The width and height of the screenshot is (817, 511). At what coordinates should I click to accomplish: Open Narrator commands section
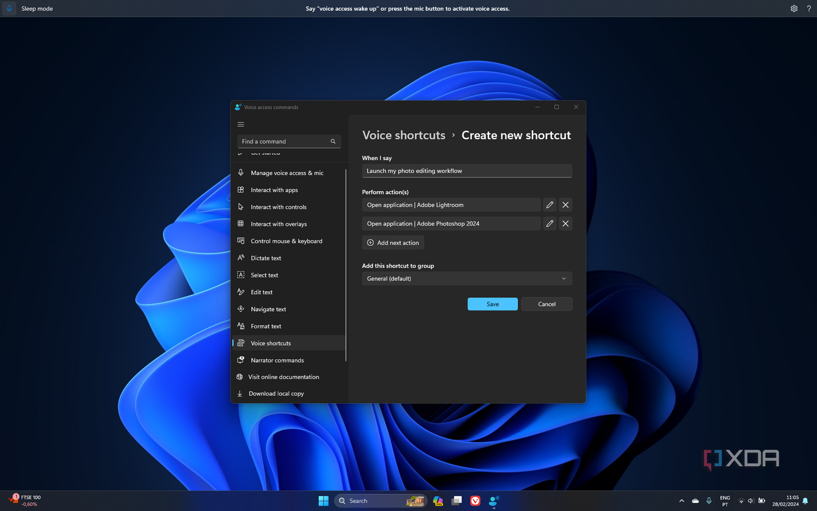click(x=289, y=360)
